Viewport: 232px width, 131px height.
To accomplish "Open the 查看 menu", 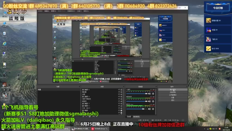I will [53, 11].
